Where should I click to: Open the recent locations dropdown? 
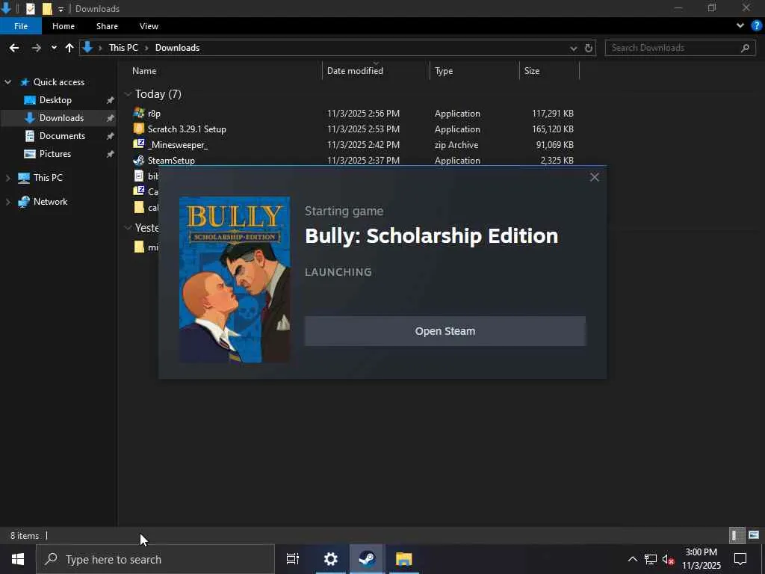click(x=54, y=48)
